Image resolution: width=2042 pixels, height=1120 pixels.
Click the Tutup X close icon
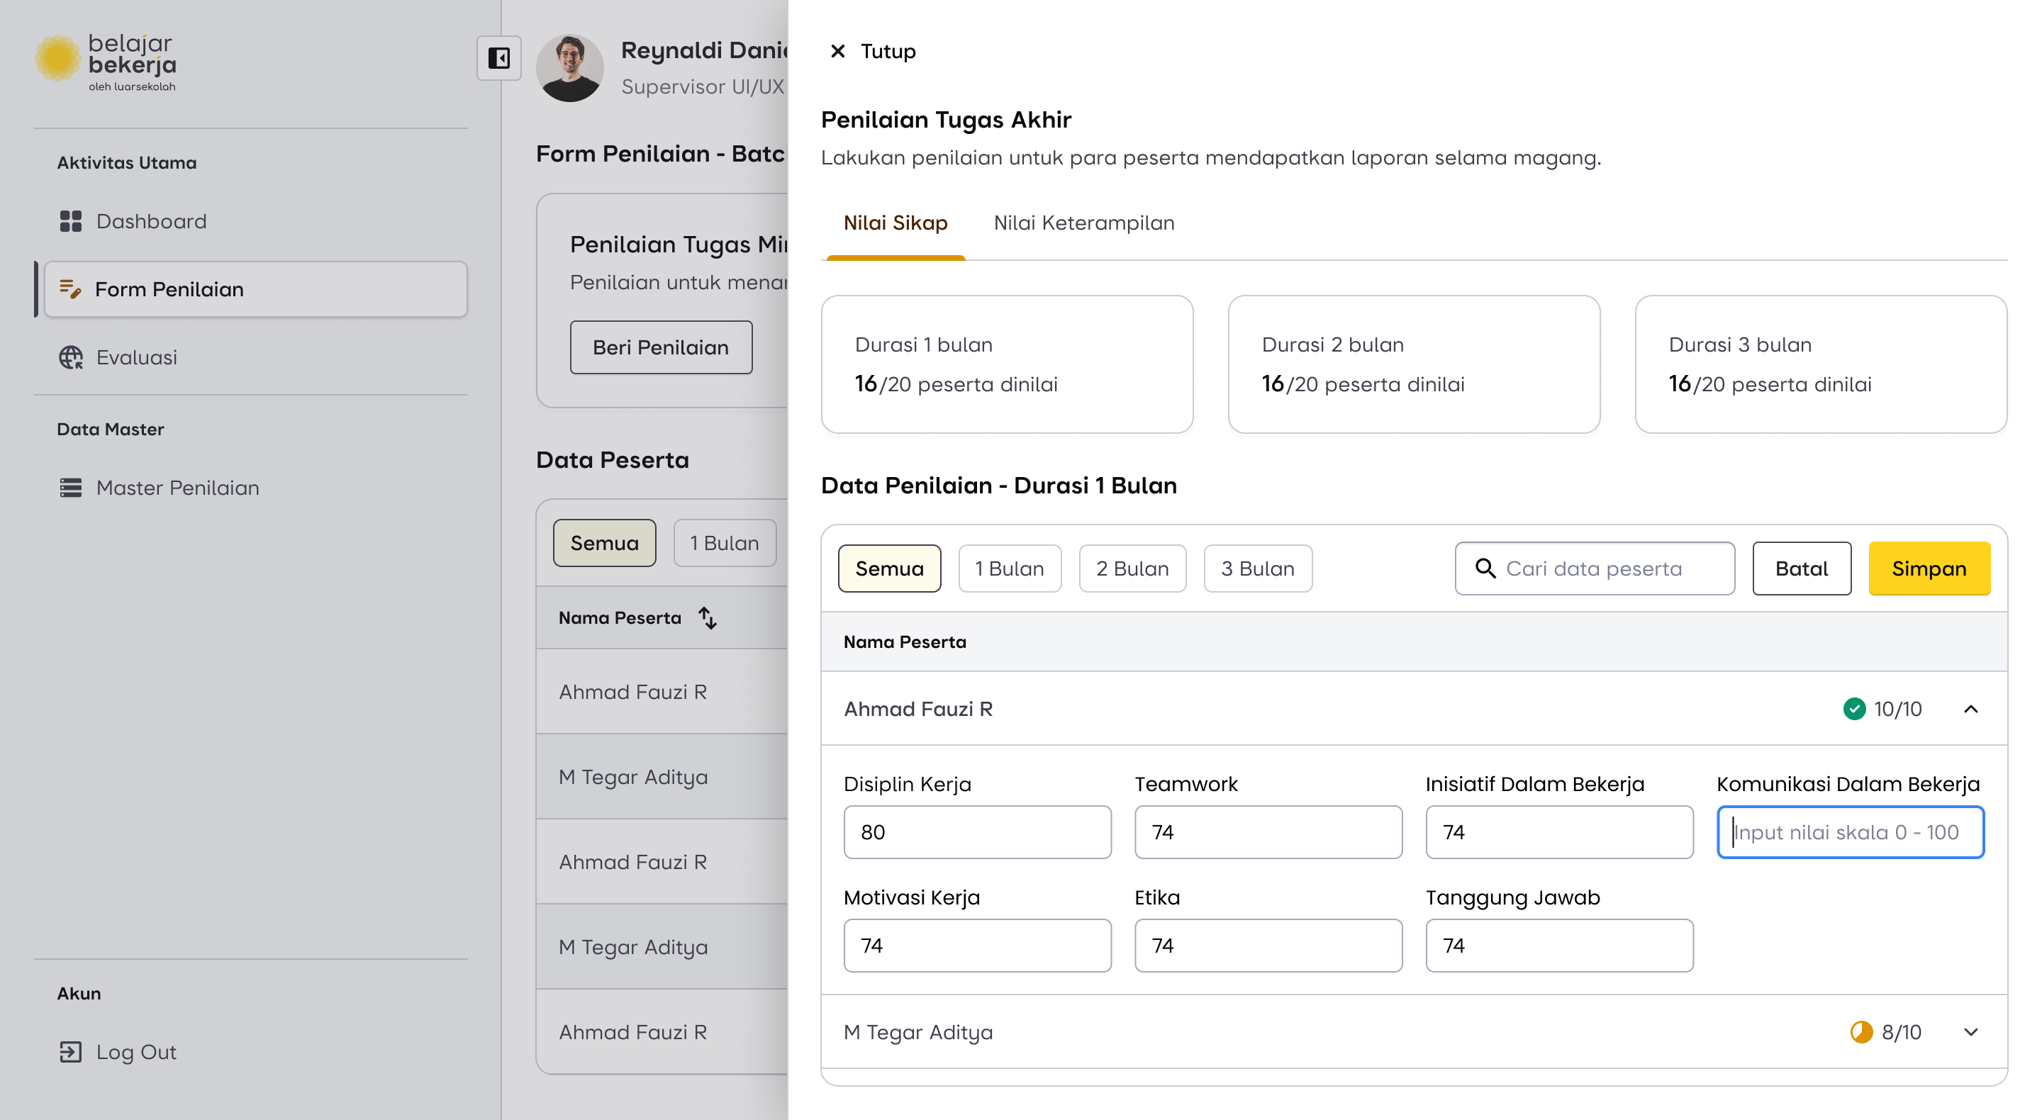pos(837,52)
